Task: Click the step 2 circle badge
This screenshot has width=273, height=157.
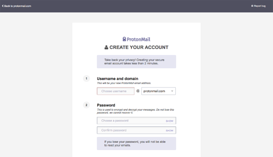Action: (x=86, y=105)
